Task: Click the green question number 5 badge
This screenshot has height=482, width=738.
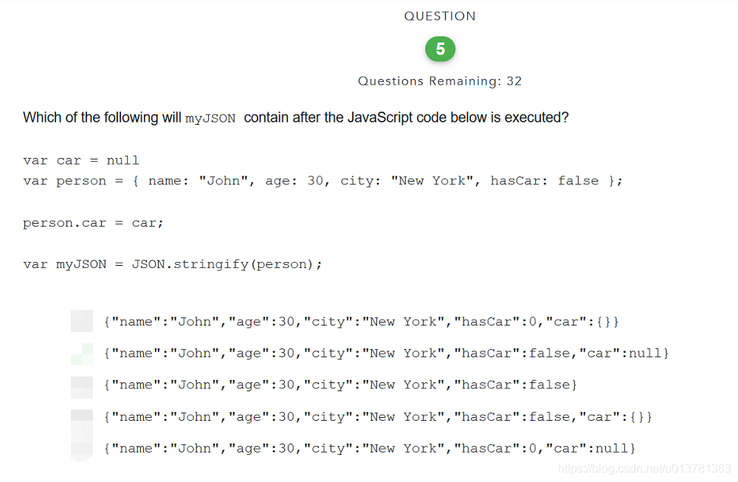Action: click(440, 49)
